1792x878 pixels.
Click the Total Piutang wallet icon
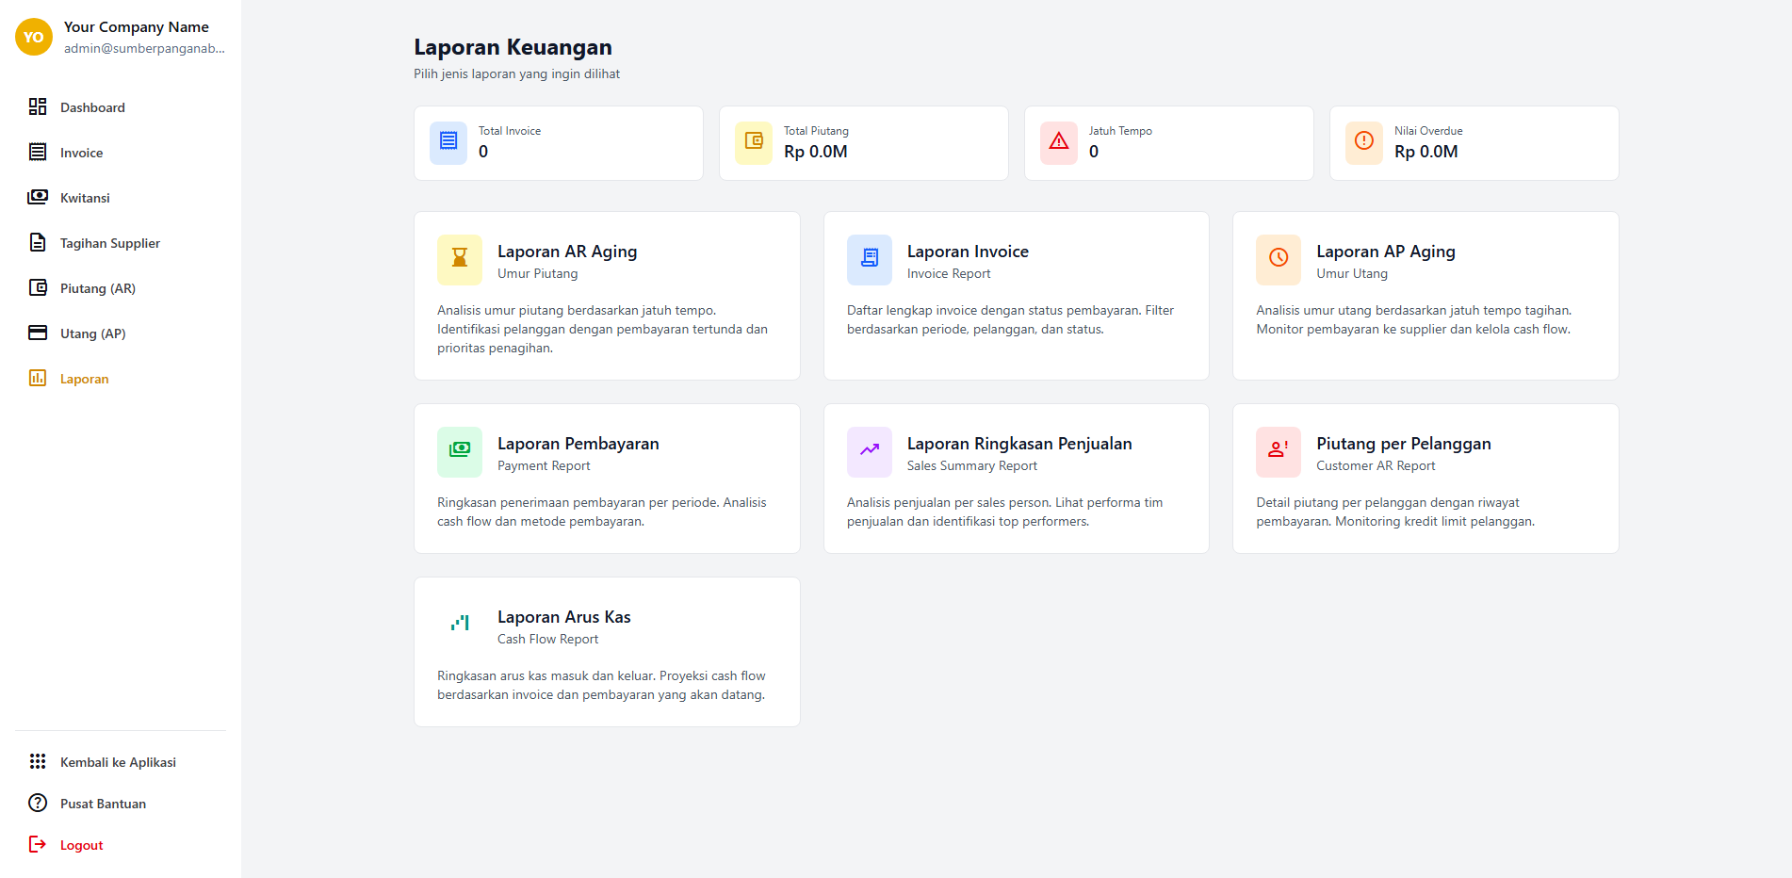[x=753, y=142]
